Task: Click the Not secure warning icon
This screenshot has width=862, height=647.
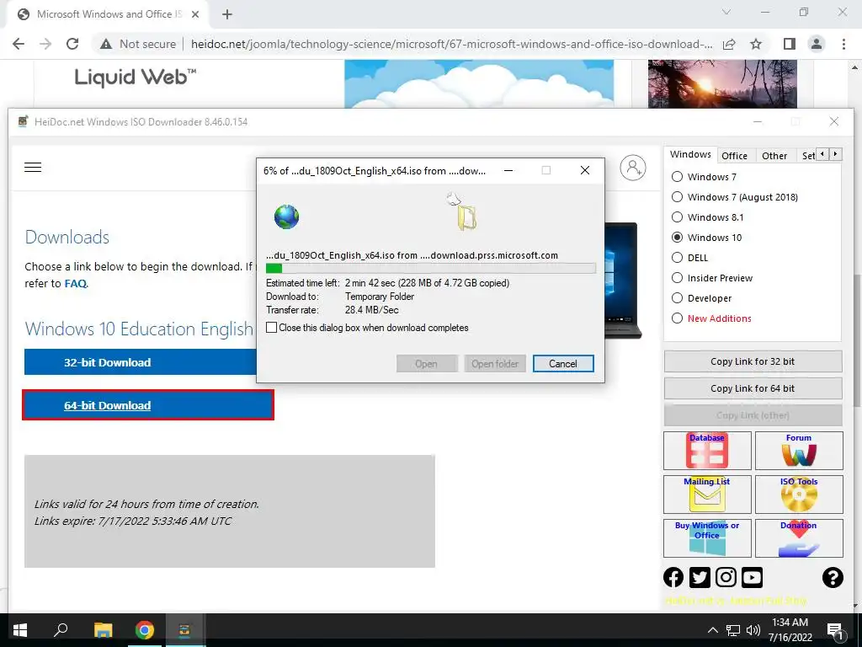Action: tap(106, 44)
